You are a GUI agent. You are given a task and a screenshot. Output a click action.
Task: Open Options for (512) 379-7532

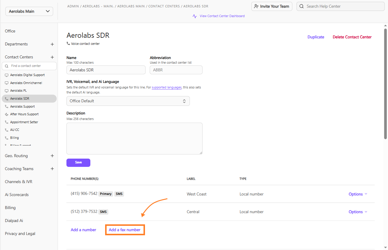pos(358,212)
